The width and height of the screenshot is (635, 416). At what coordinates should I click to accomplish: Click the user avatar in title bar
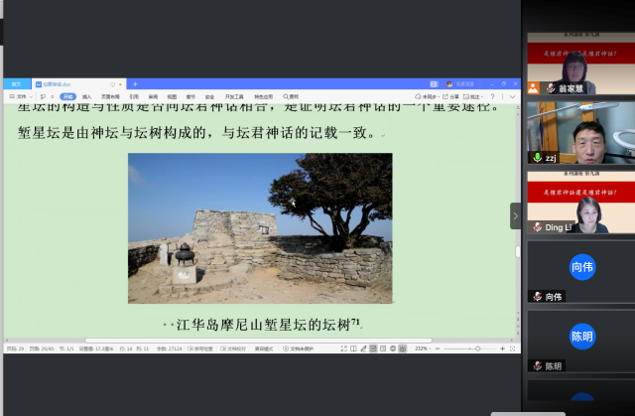point(449,83)
